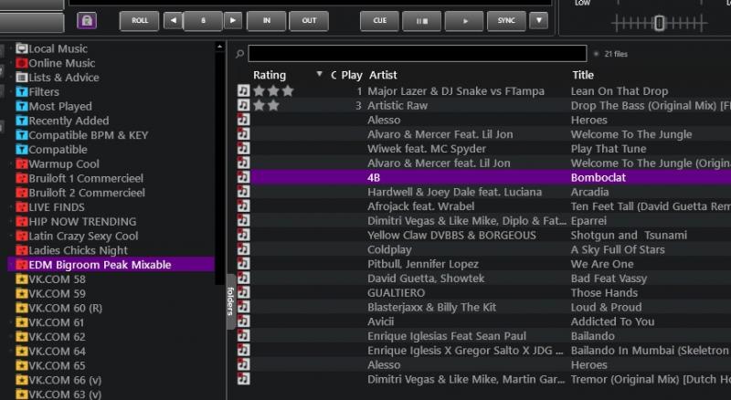The height and width of the screenshot is (400, 731).
Task: Sort tracks by Play count column
Action: coord(352,75)
